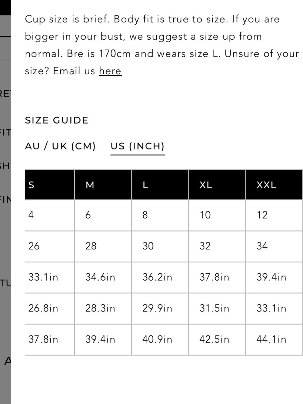
Task: Switch to the AU / UK (CM) tab
Action: [60, 146]
